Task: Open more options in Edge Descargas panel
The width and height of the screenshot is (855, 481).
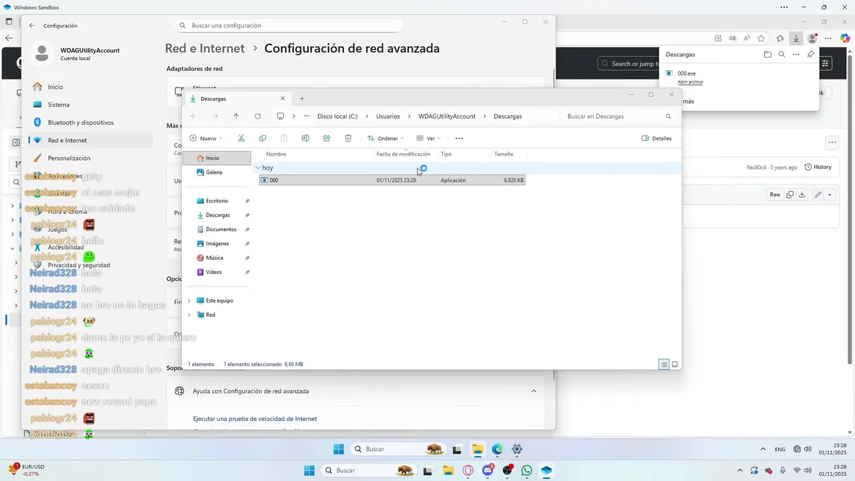Action: click(796, 55)
